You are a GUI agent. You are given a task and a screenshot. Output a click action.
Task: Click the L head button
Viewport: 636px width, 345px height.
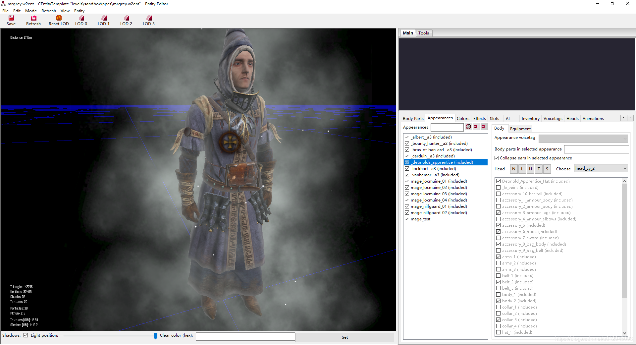(x=522, y=169)
